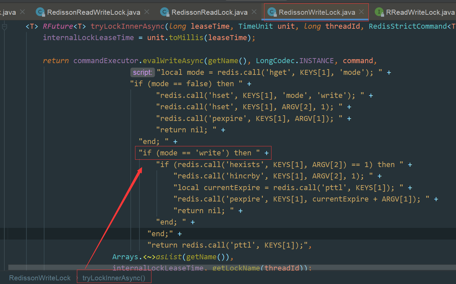Click the RFuture<T> return type
This screenshot has height=284, width=456.
click(x=65, y=26)
